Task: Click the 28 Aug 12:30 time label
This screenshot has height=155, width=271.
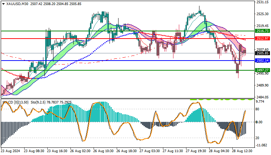Action: pos(242,151)
